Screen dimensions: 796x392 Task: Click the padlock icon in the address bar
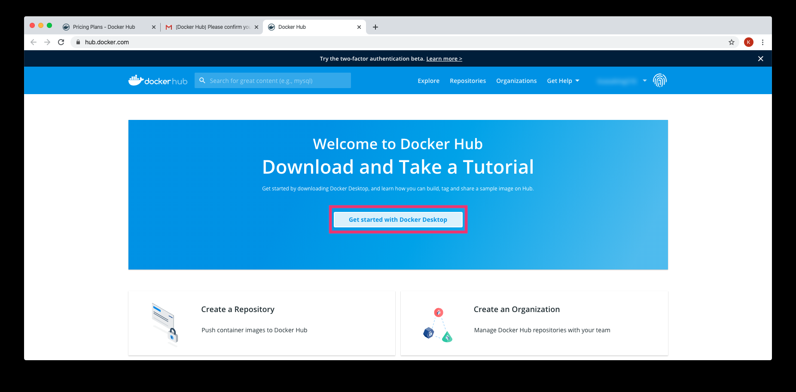(78, 42)
